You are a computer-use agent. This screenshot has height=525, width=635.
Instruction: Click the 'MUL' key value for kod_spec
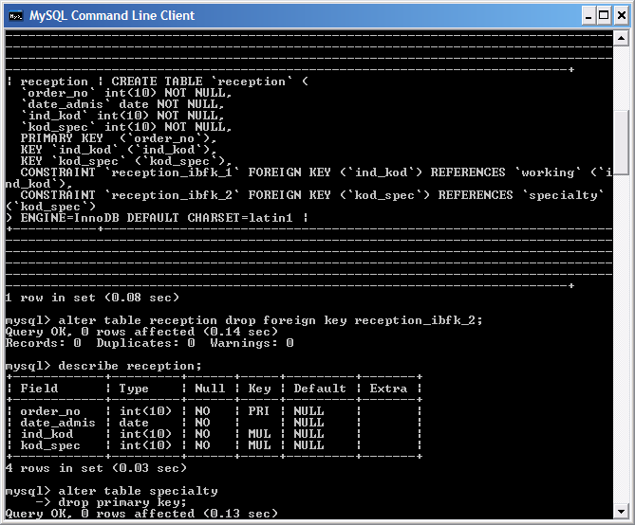(x=259, y=445)
